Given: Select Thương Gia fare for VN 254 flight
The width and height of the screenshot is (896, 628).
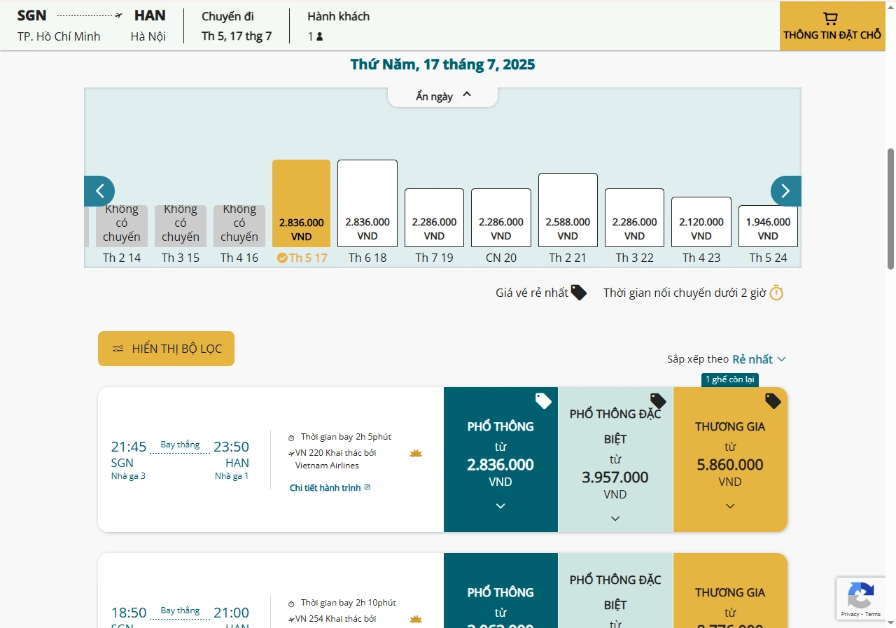Looking at the screenshot, I should tap(730, 590).
